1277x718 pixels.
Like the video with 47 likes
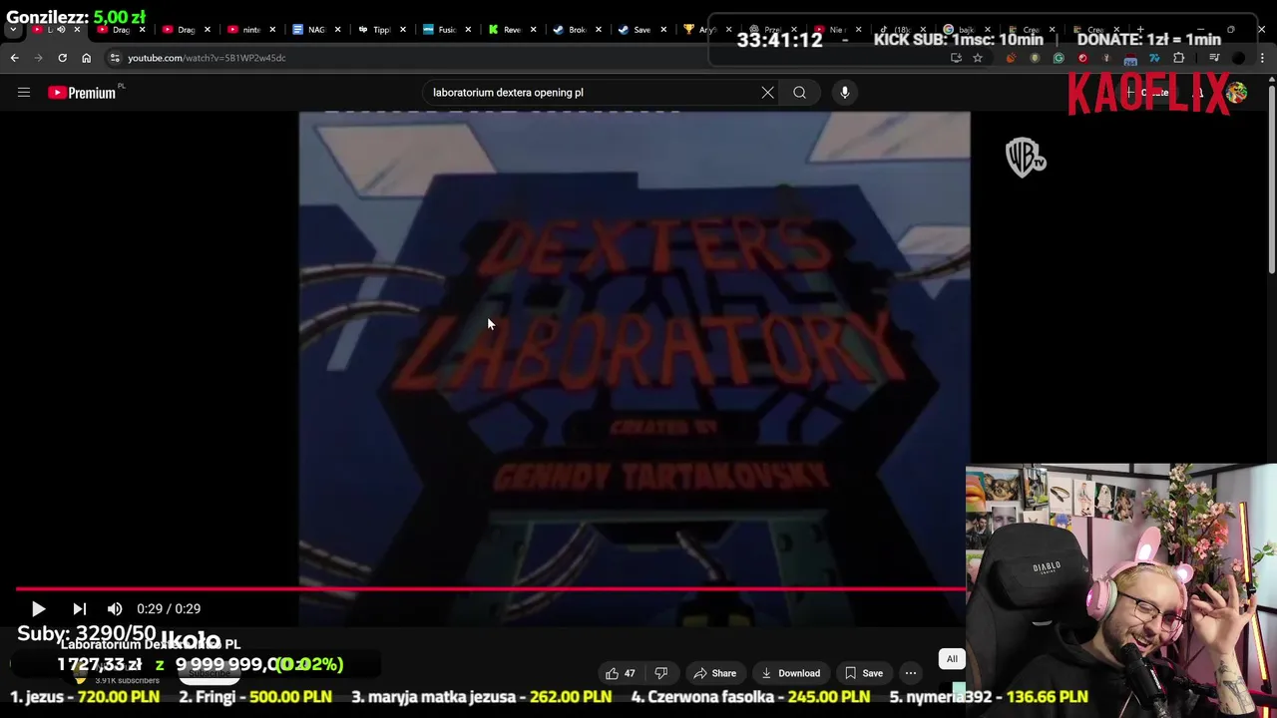[x=621, y=673]
